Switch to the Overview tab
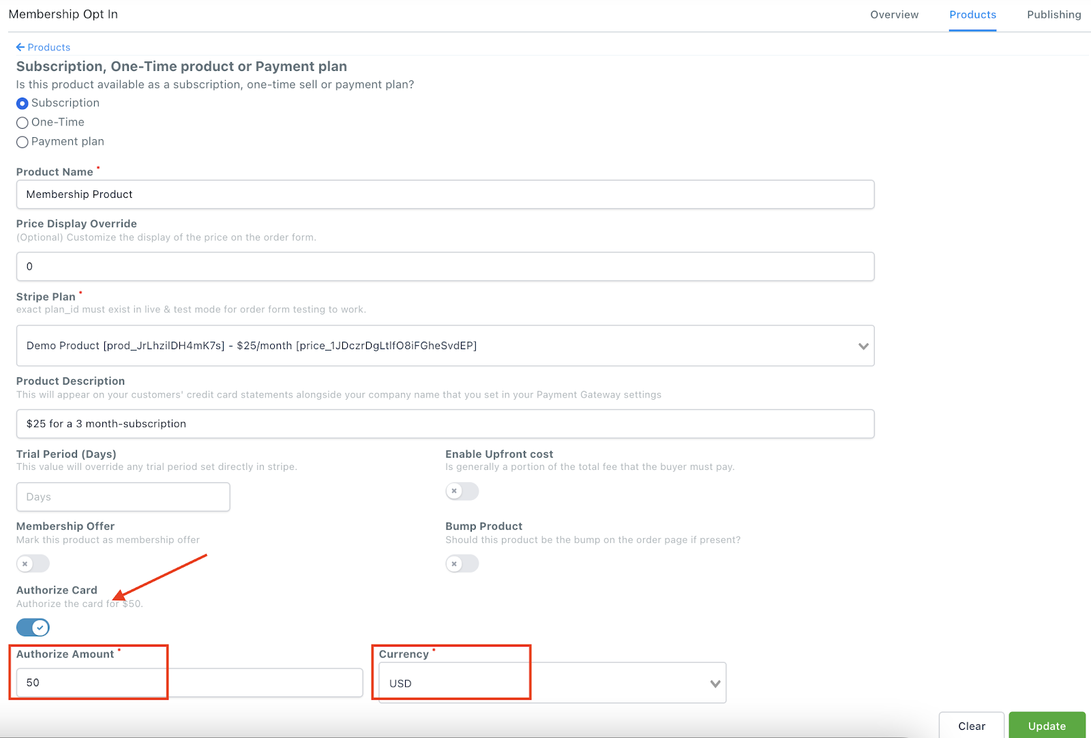 [x=894, y=14]
